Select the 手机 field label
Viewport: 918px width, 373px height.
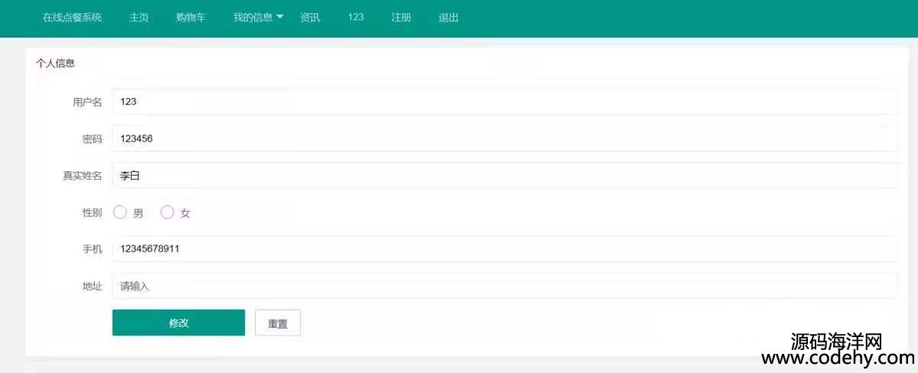[x=92, y=249]
